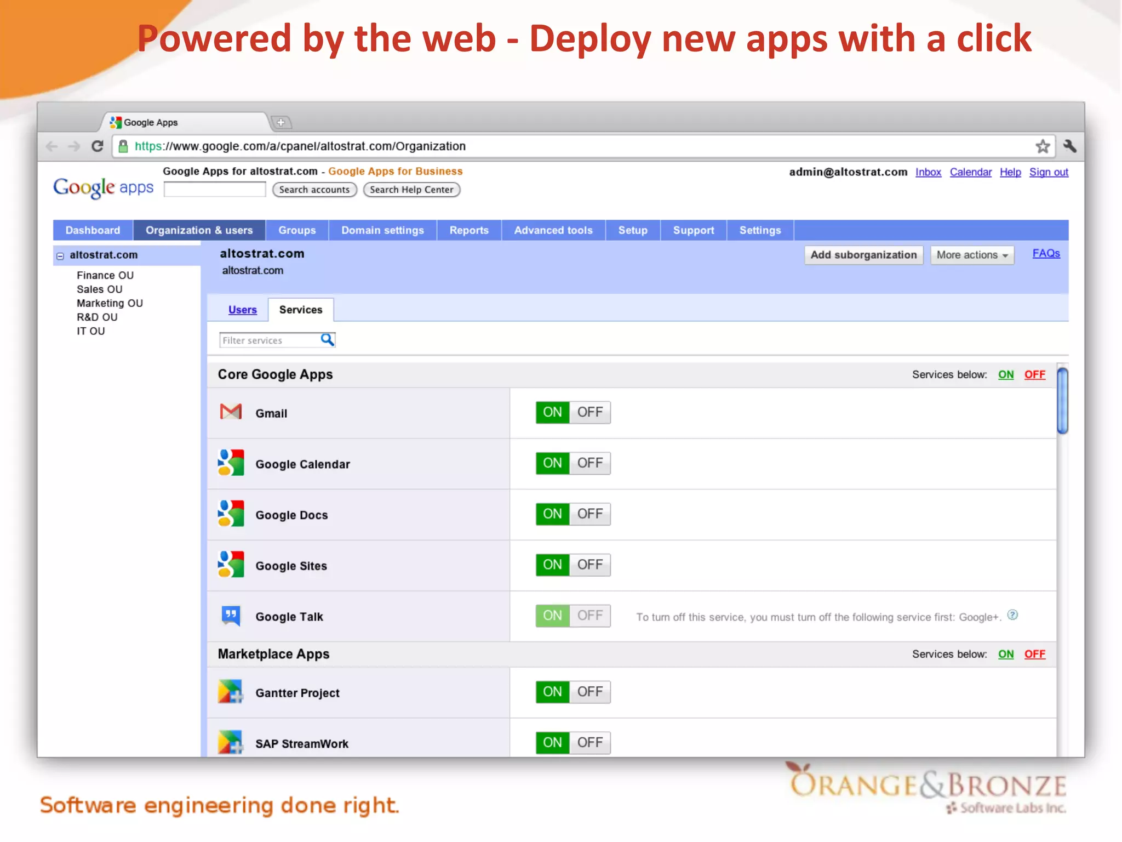The height and width of the screenshot is (842, 1122).
Task: Click the Google Docs service icon
Action: coord(231,514)
